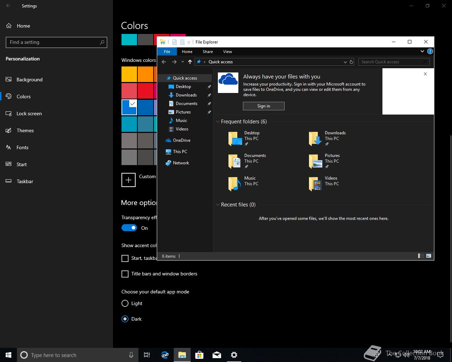This screenshot has height=362, width=452.
Task: Pick the yellow gold Windows color swatch
Action: pos(129,74)
